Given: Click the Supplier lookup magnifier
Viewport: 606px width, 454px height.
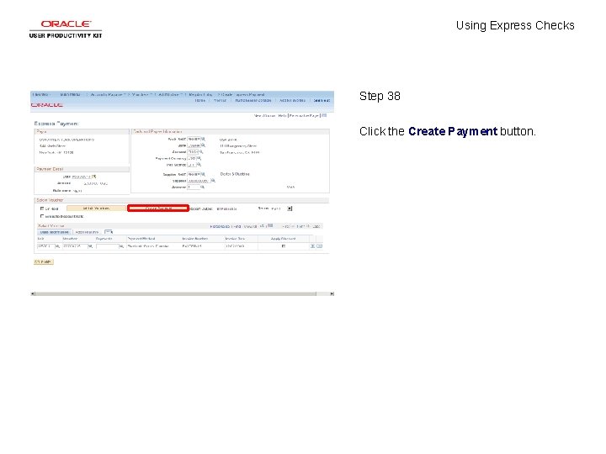Looking at the screenshot, I should 213,181.
